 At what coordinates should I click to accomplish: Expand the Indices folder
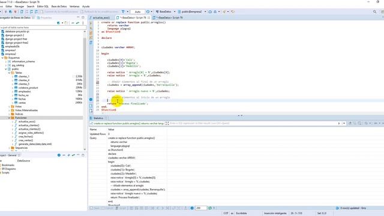click(10, 114)
